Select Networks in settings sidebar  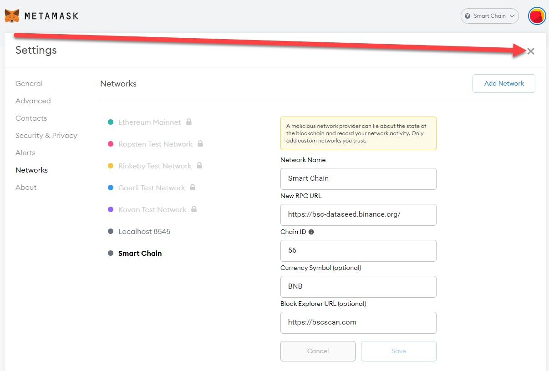[x=31, y=170]
